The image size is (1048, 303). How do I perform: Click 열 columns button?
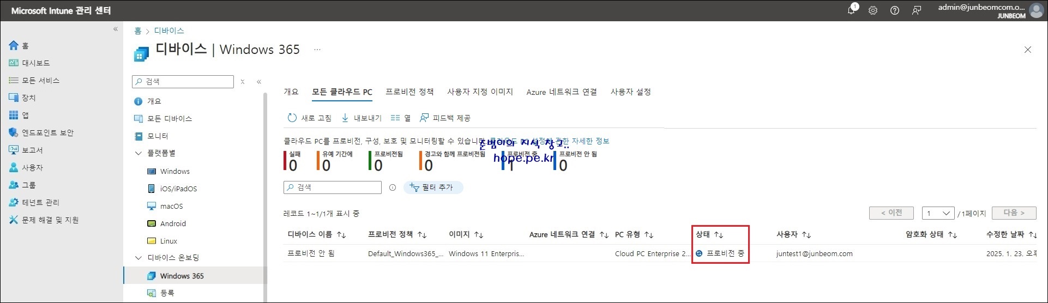401,118
